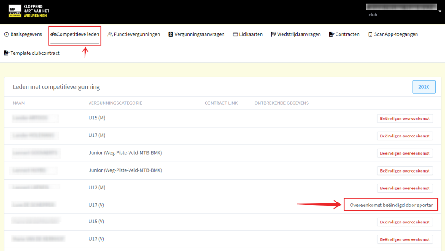The image size is (445, 251).
Task: Click the NAAM column header
Action: tap(19, 103)
